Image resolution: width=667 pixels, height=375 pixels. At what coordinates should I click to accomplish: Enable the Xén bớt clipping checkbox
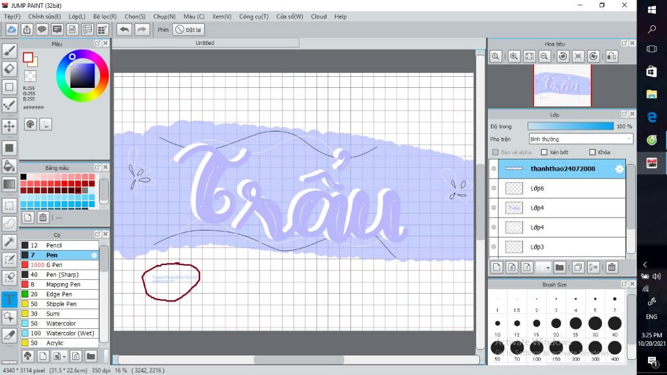click(544, 152)
